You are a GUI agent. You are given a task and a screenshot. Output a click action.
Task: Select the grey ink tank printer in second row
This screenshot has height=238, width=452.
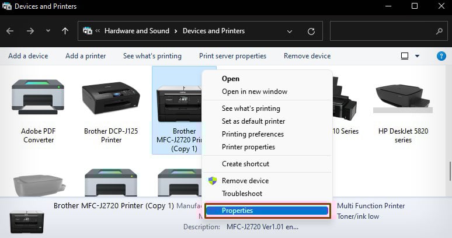point(39,185)
